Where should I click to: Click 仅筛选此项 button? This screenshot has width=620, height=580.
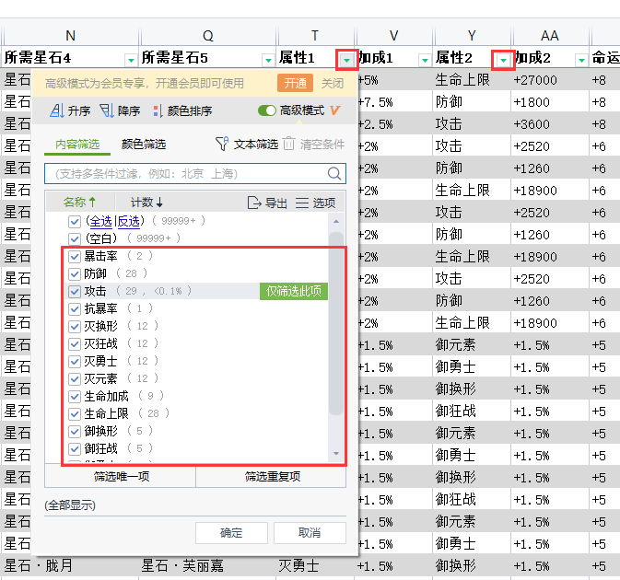click(x=293, y=291)
